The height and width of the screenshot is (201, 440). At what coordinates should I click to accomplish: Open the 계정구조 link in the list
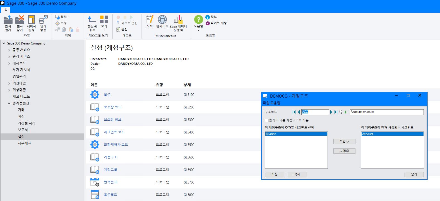[x=110, y=157]
